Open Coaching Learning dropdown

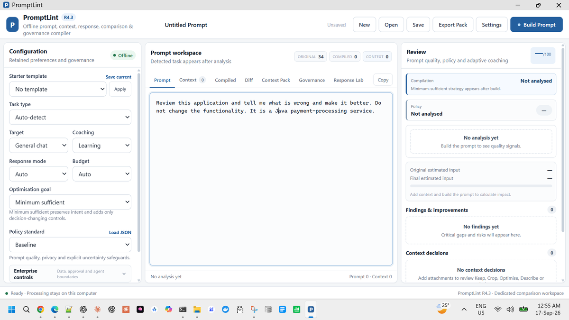pyautogui.click(x=102, y=146)
